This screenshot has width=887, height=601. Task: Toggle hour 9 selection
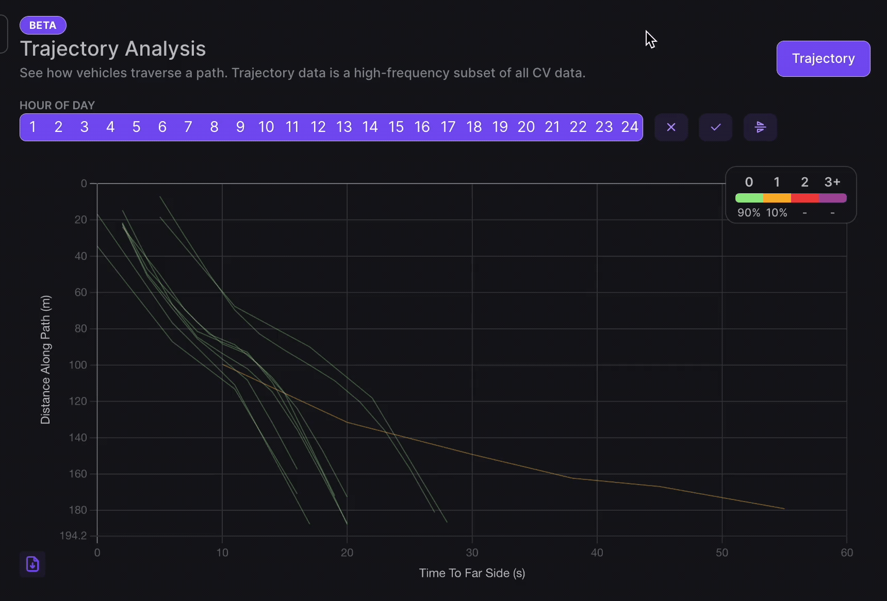click(x=240, y=127)
